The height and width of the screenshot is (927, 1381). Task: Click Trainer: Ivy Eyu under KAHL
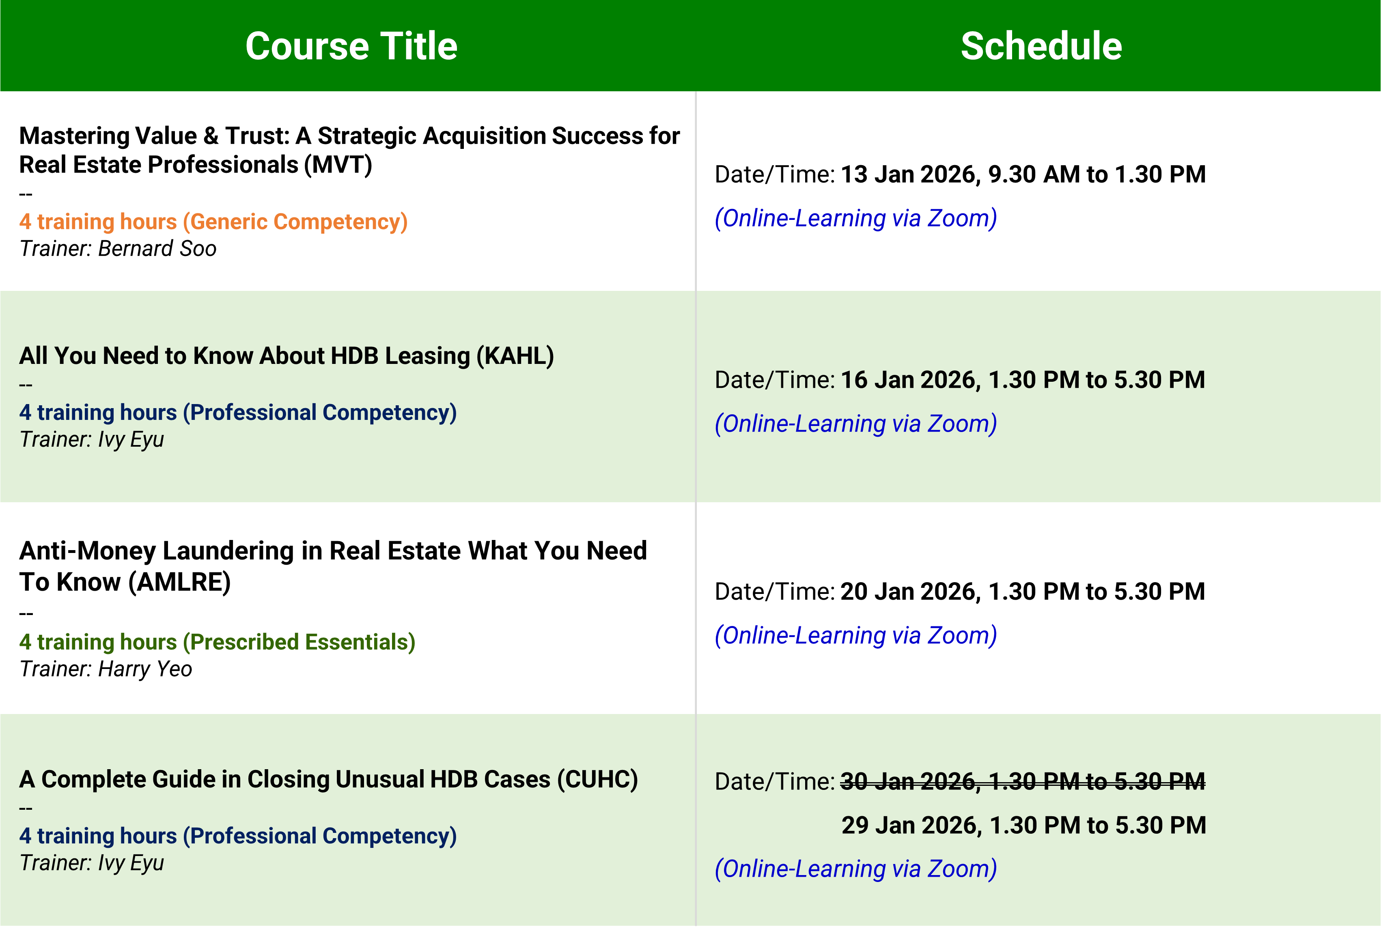tap(92, 440)
